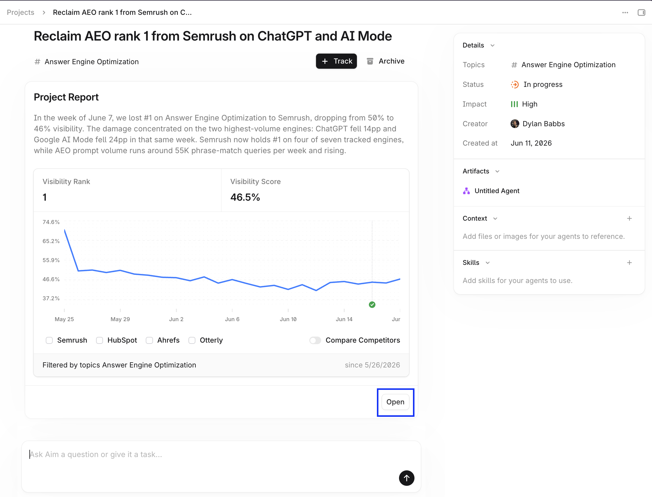Viewport: 652px width, 497px height.
Task: Send message with the arrow-up button
Action: pos(407,478)
